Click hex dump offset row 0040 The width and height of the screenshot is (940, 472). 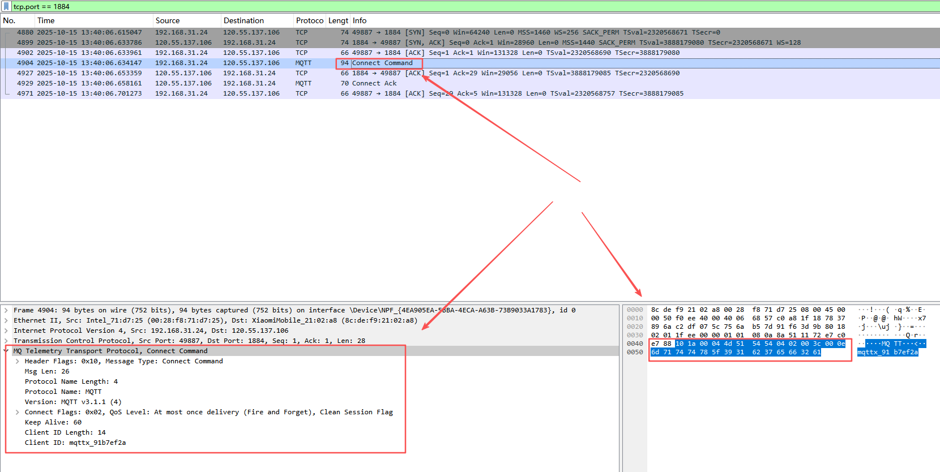[635, 344]
